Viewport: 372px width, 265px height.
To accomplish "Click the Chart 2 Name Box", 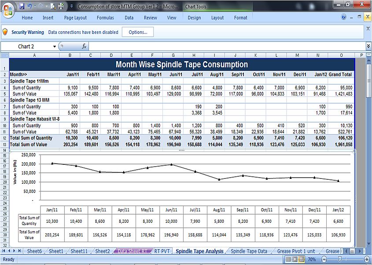I will click(x=26, y=47).
